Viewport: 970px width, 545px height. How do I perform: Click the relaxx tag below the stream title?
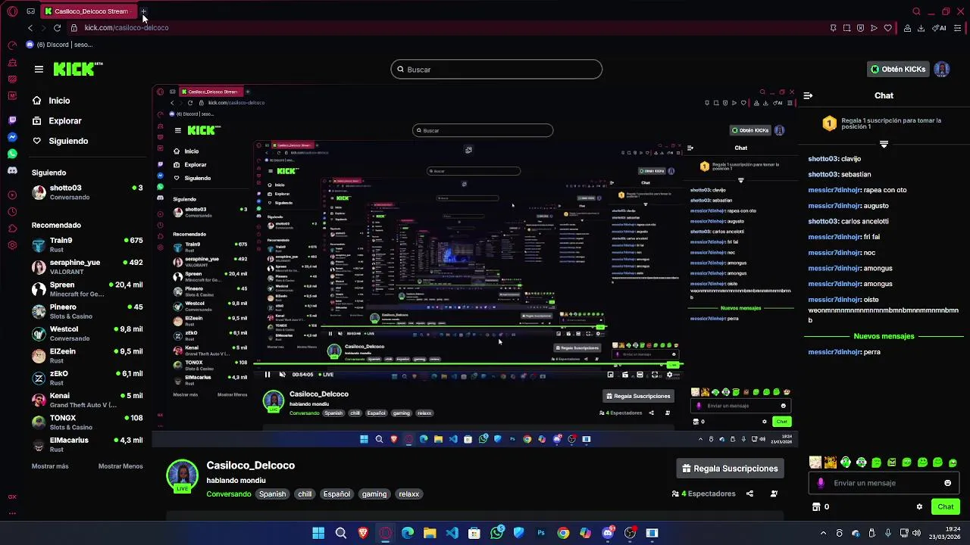coord(409,494)
